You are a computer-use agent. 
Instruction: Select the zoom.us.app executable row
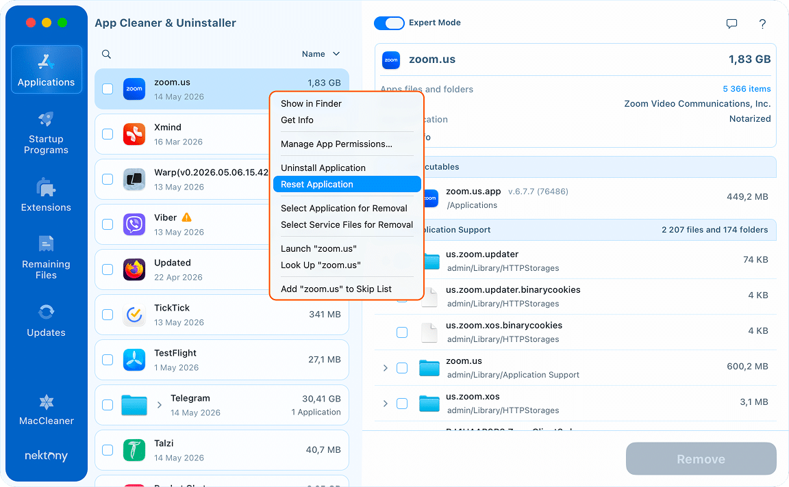pyautogui.click(x=575, y=198)
